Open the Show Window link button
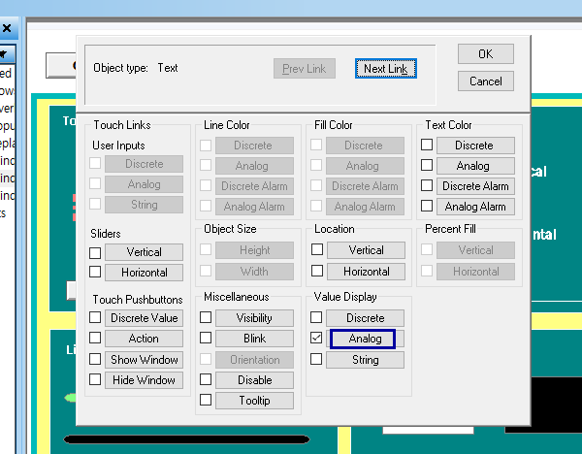The width and height of the screenshot is (582, 454). (x=144, y=360)
